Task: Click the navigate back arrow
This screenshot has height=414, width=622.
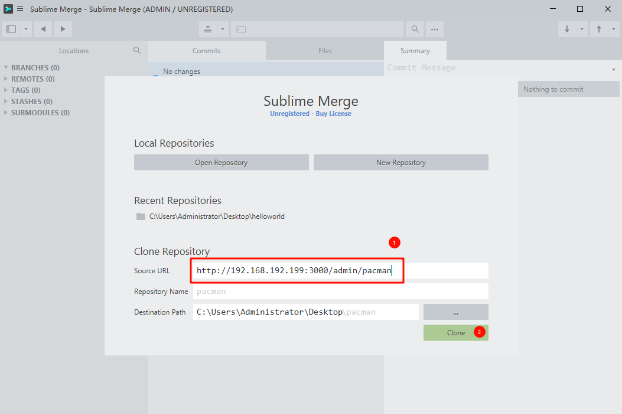Action: [x=43, y=29]
